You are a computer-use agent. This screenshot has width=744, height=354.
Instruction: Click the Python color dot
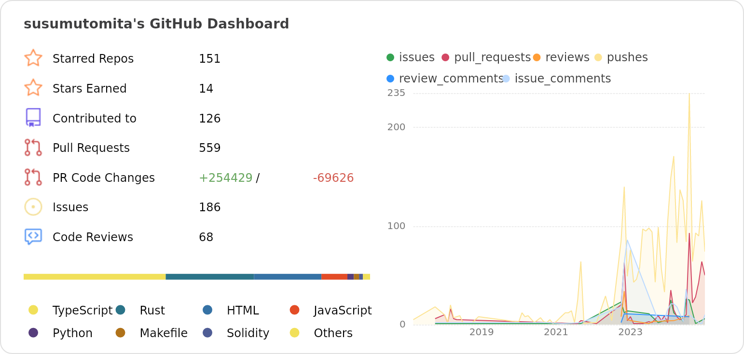point(33,332)
